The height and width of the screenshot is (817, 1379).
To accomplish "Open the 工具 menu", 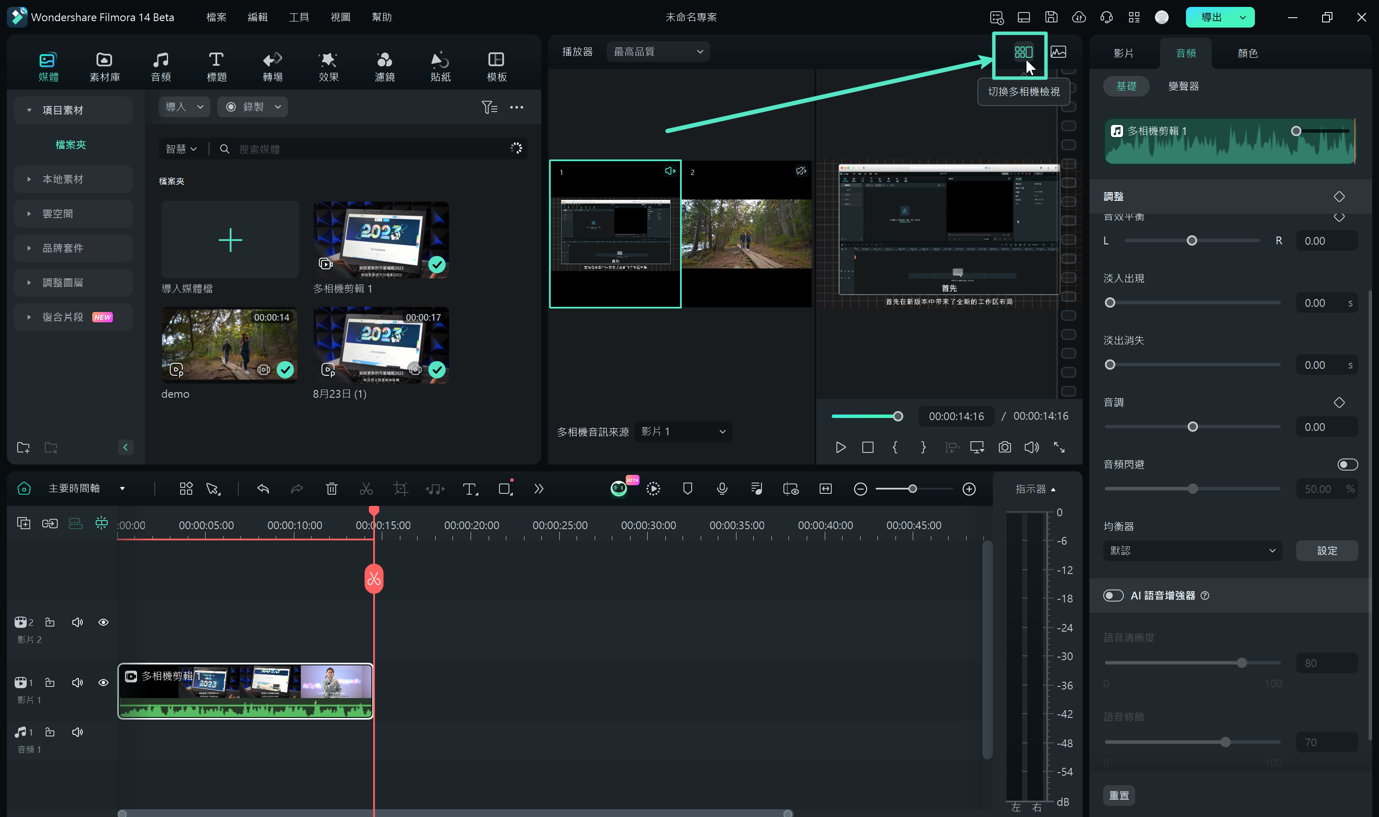I will tap(299, 17).
